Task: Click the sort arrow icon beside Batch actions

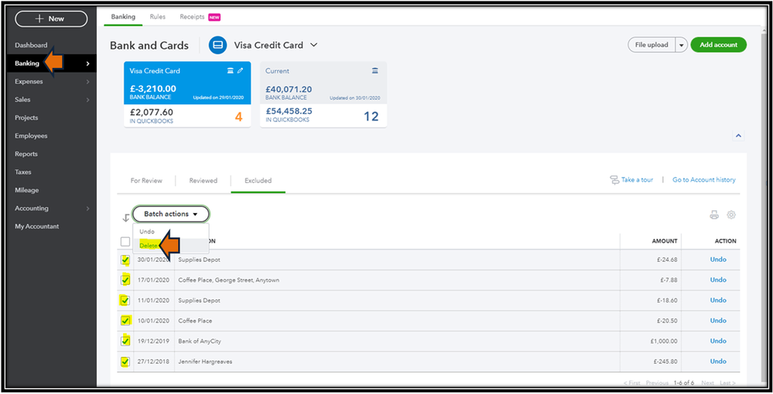Action: (125, 218)
